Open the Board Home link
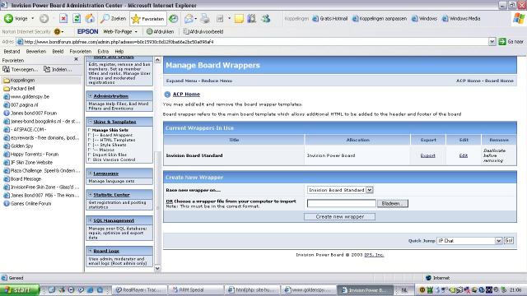This screenshot has height=296, width=527. pyautogui.click(x=499, y=81)
